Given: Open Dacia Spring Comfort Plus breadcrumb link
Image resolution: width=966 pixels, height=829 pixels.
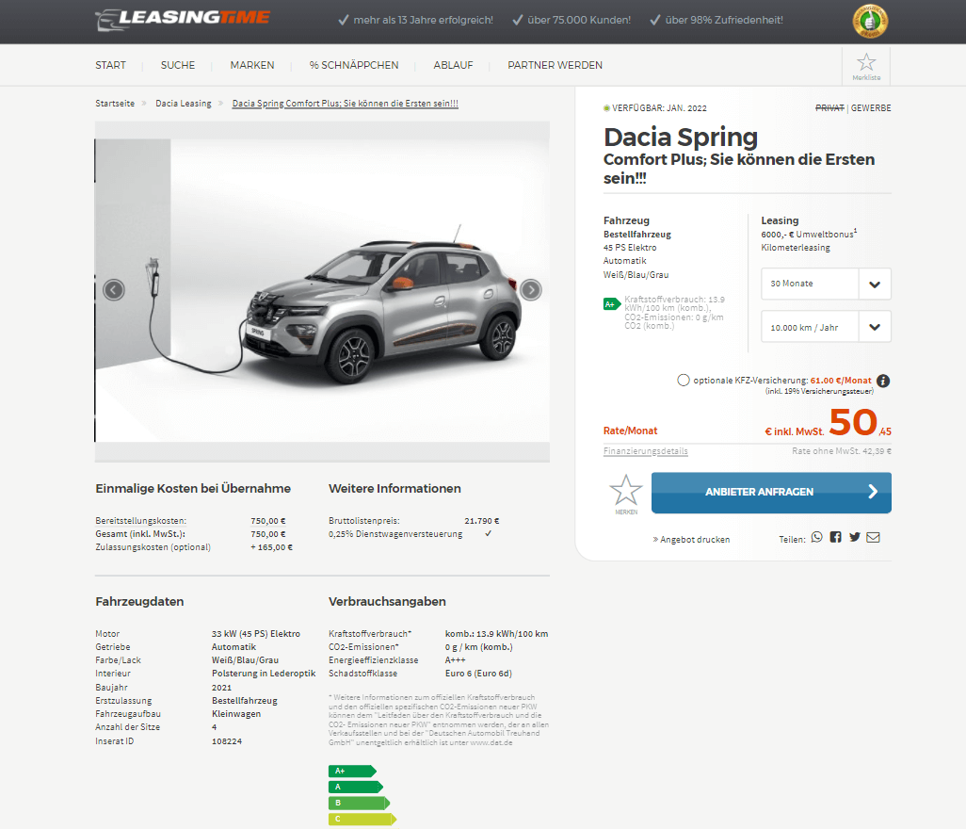Looking at the screenshot, I should 345,104.
